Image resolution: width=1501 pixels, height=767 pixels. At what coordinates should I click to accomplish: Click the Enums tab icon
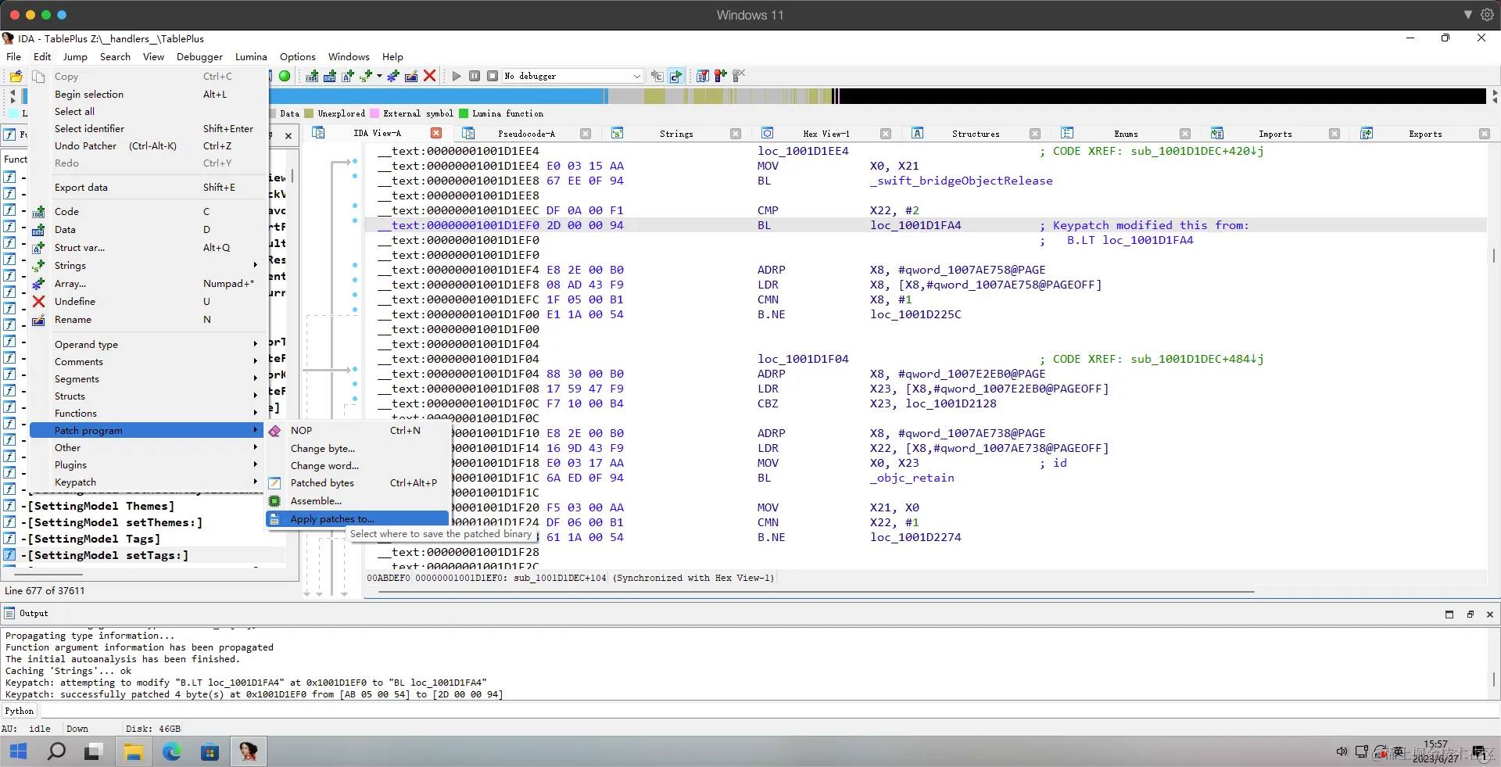click(1067, 133)
